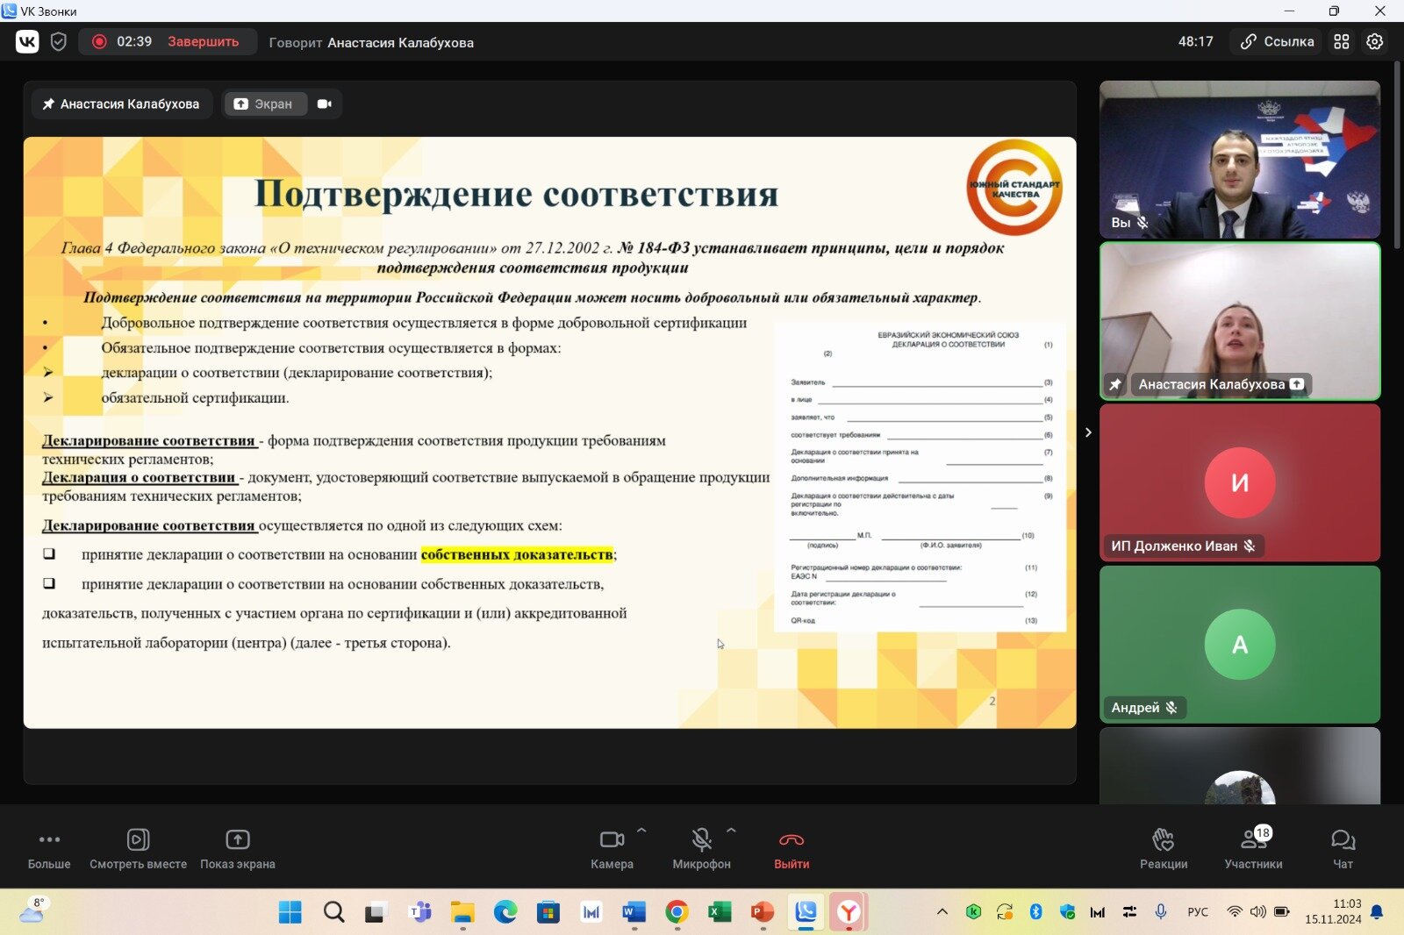Unmute the Microphone

point(701,849)
